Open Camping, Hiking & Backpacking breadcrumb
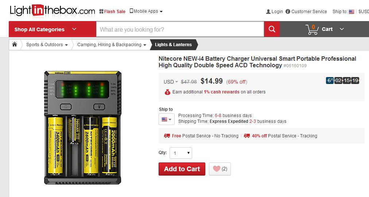 (x=112, y=45)
